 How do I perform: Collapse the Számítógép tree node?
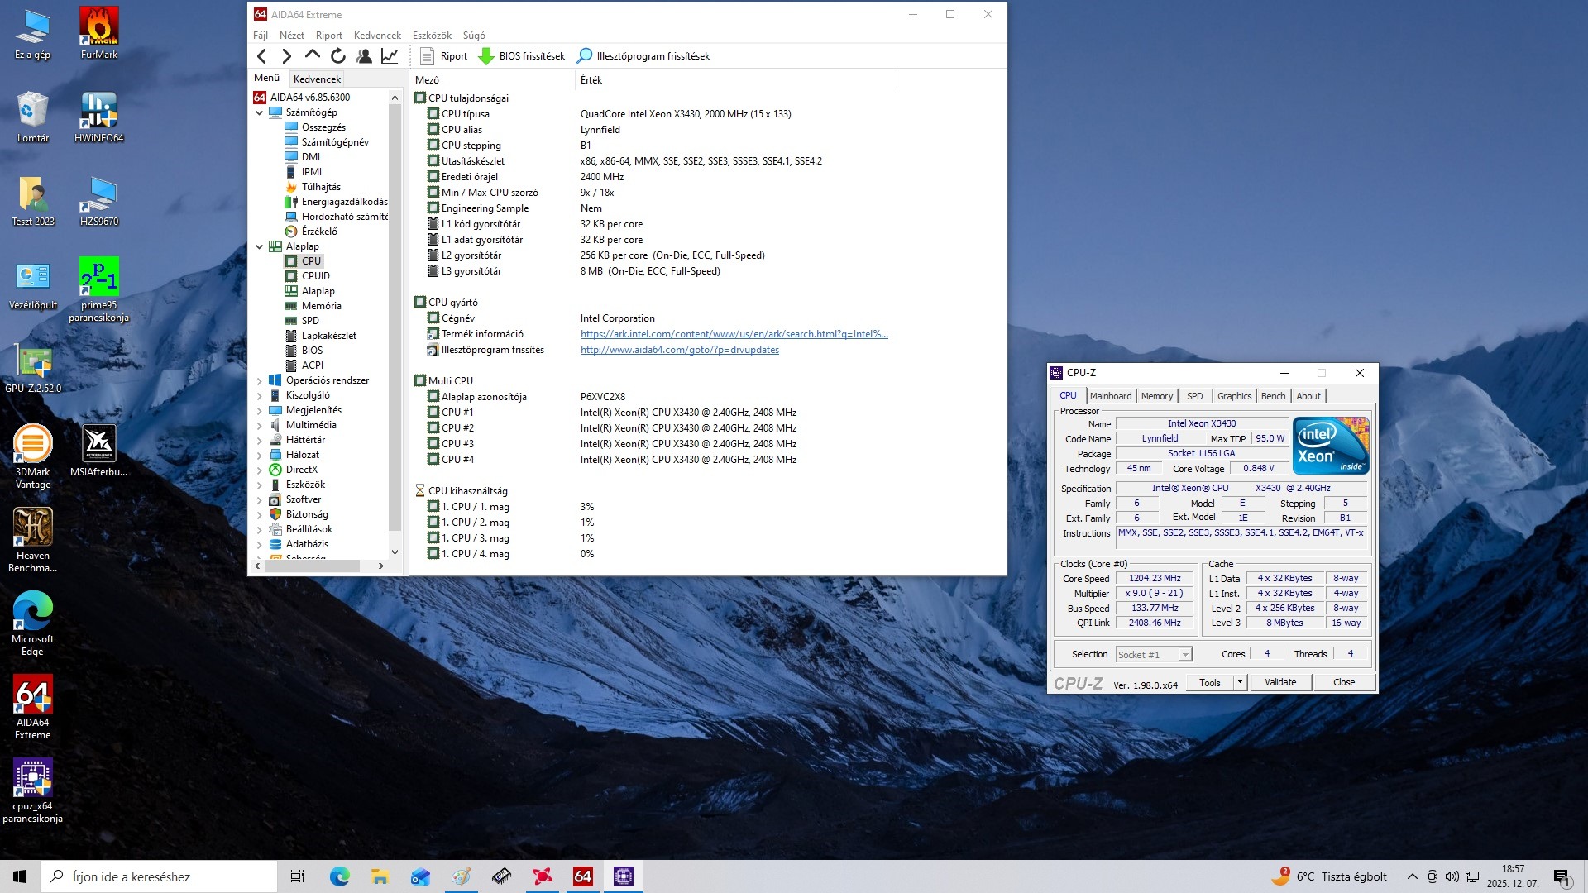coord(260,112)
